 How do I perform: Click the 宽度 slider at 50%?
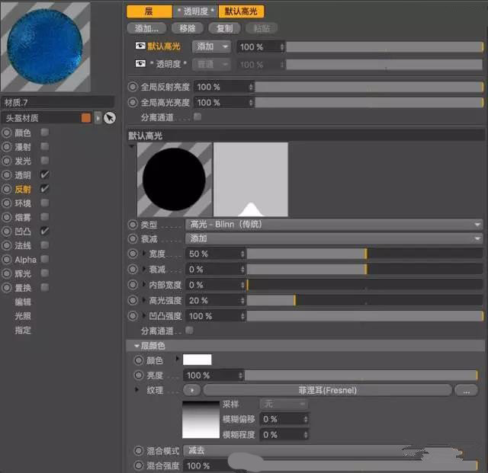pos(366,254)
